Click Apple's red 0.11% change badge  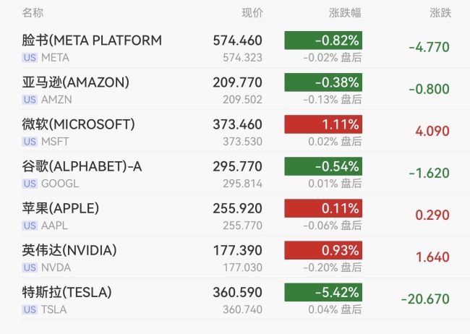point(323,208)
